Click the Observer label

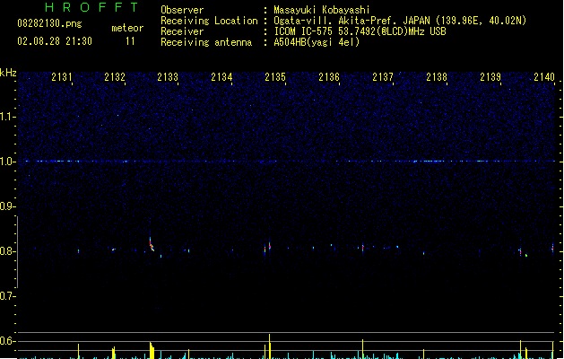[x=182, y=10]
